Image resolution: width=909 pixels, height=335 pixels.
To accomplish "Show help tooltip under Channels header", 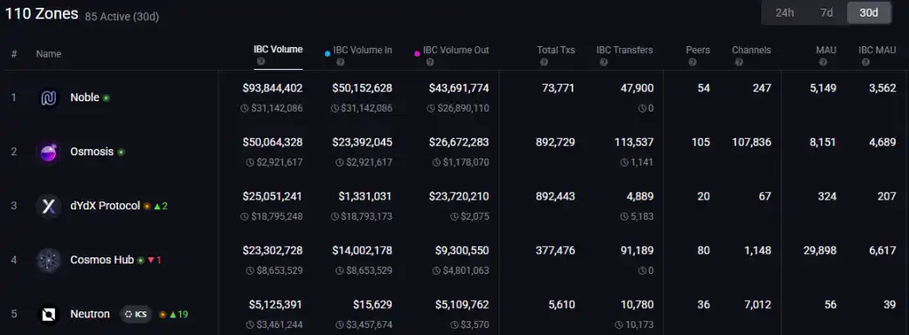I will click(739, 62).
